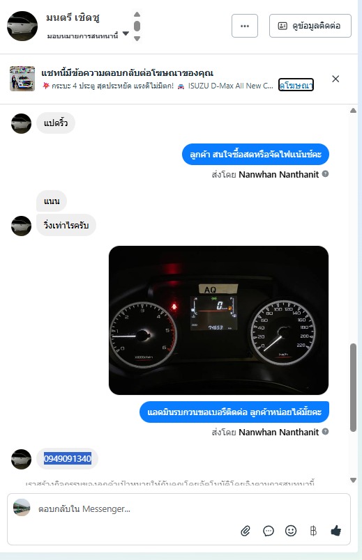The image size is (362, 560).
Task: Open the three-dots more options button
Action: point(245,26)
